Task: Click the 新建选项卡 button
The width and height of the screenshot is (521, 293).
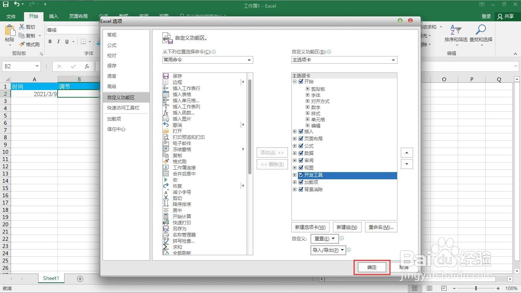Action: 310,227
